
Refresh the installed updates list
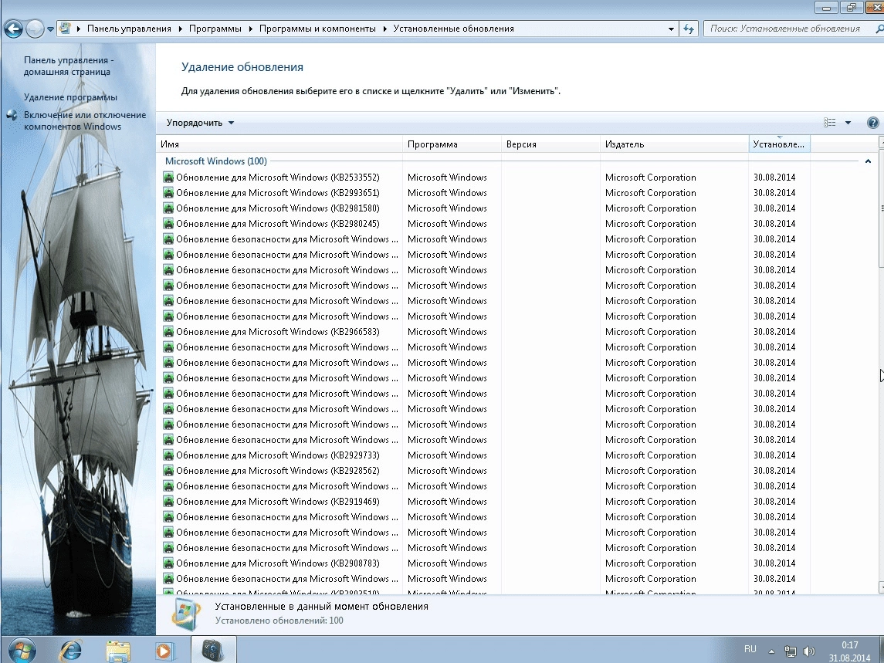pyautogui.click(x=689, y=29)
